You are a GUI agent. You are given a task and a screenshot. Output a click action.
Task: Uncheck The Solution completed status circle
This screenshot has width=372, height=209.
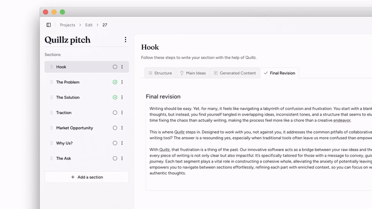tap(115, 98)
